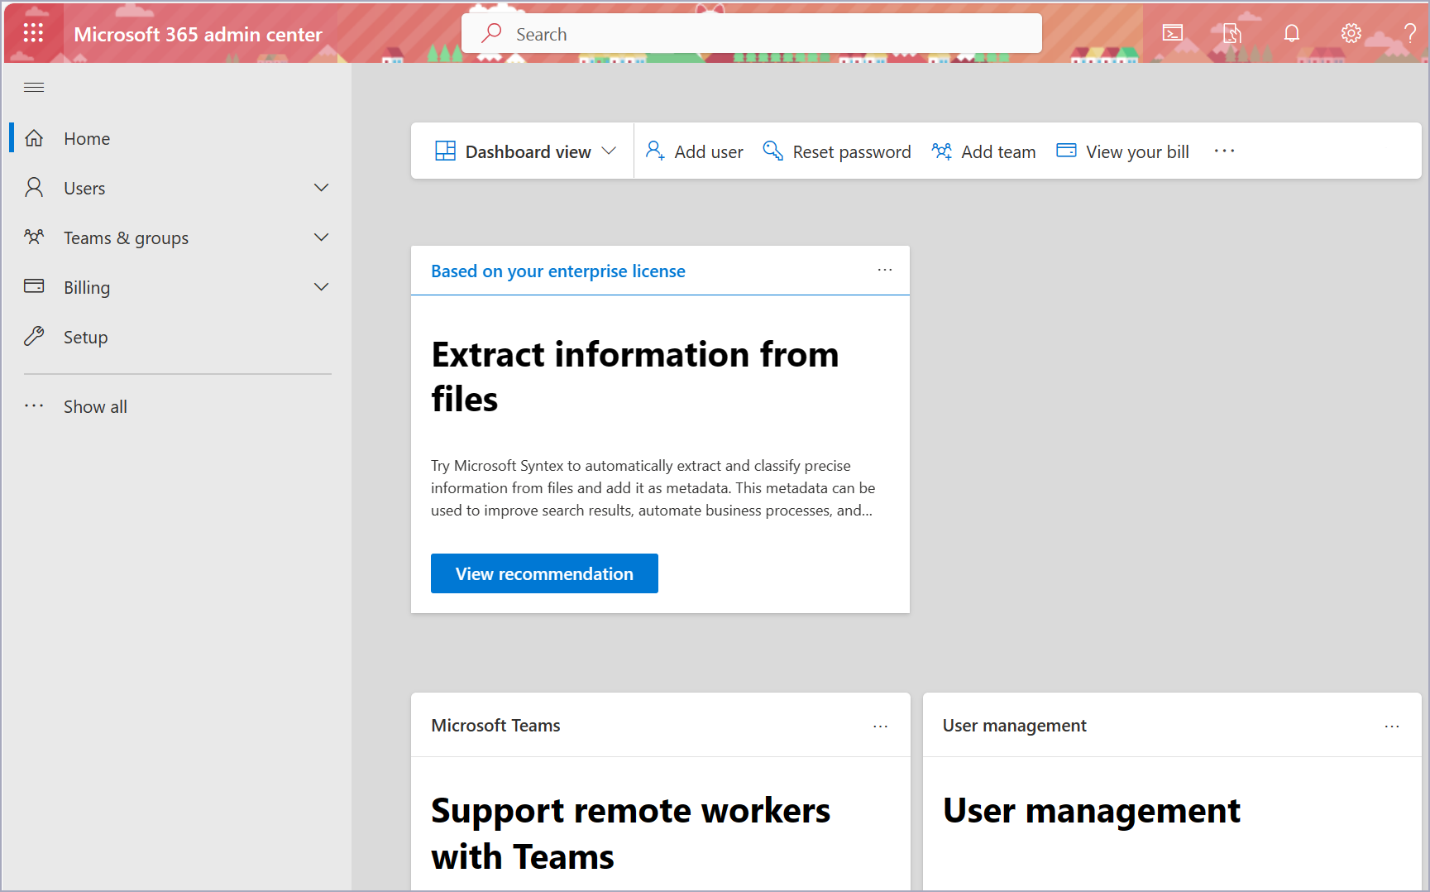Click the search magnifier icon
Screen dimensions: 1430x892
point(492,33)
